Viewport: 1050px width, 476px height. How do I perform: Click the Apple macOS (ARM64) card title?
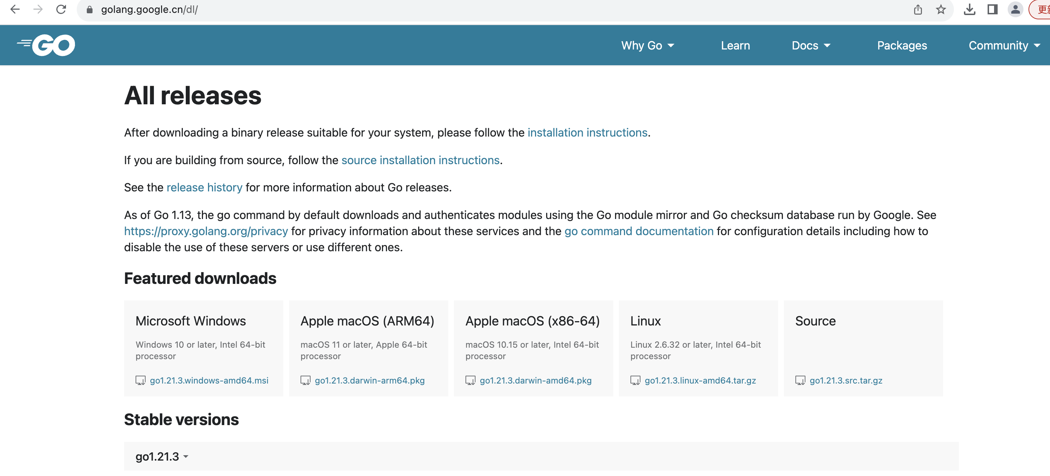(x=367, y=321)
